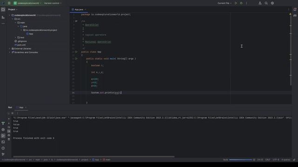Viewport: 298px width, 167px height.
Task: Open project name dropdown
Action: (x=27, y=3)
